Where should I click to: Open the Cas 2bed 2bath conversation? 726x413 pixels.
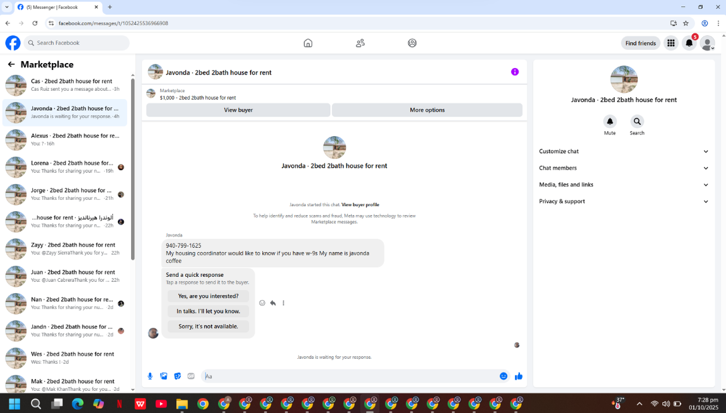(65, 85)
